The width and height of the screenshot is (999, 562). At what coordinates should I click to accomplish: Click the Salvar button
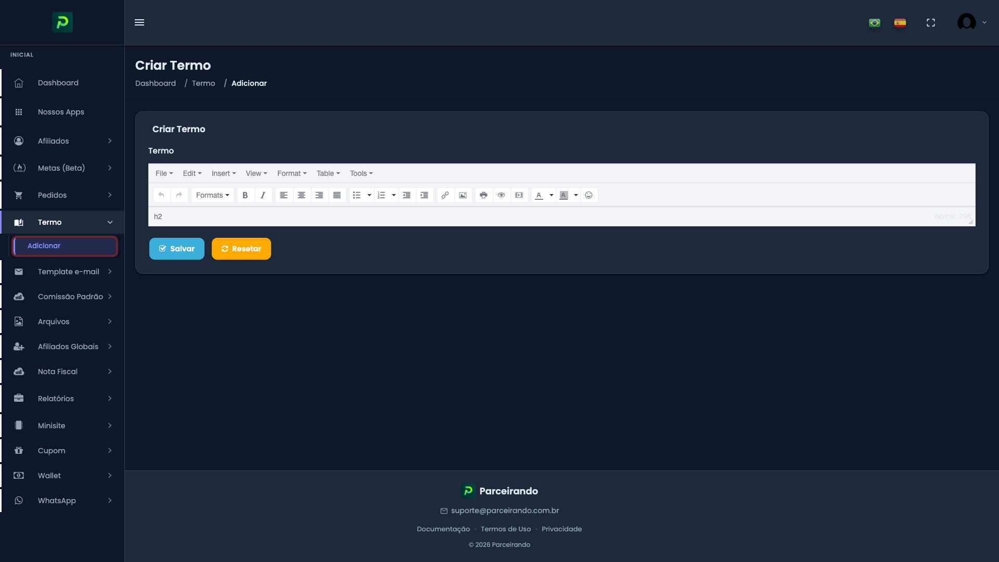tap(176, 249)
